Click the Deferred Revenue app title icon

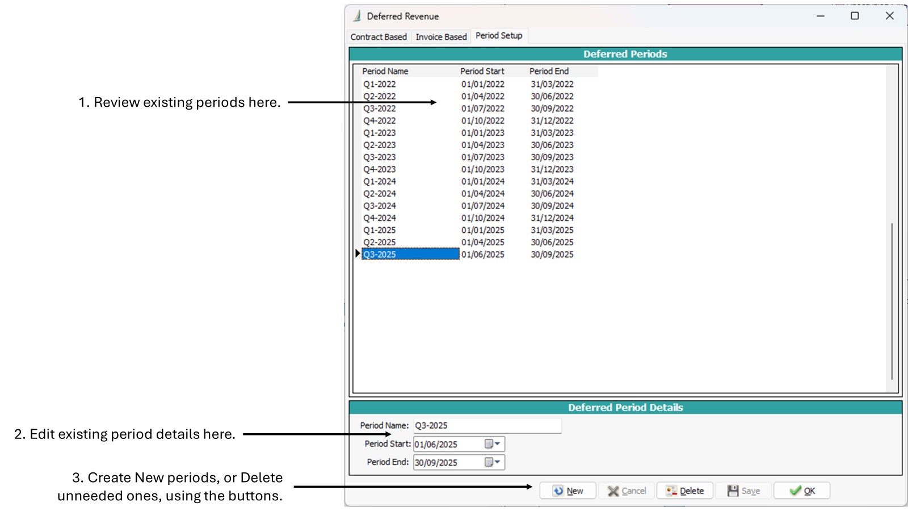click(357, 16)
